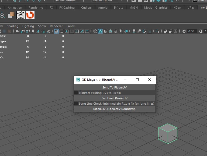Open the Shading panel menu
This screenshot has width=207, height=156.
point(13,26)
